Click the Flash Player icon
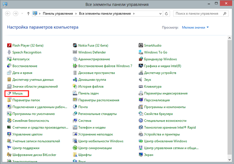The height and width of the screenshot is (164, 234). [9, 45]
